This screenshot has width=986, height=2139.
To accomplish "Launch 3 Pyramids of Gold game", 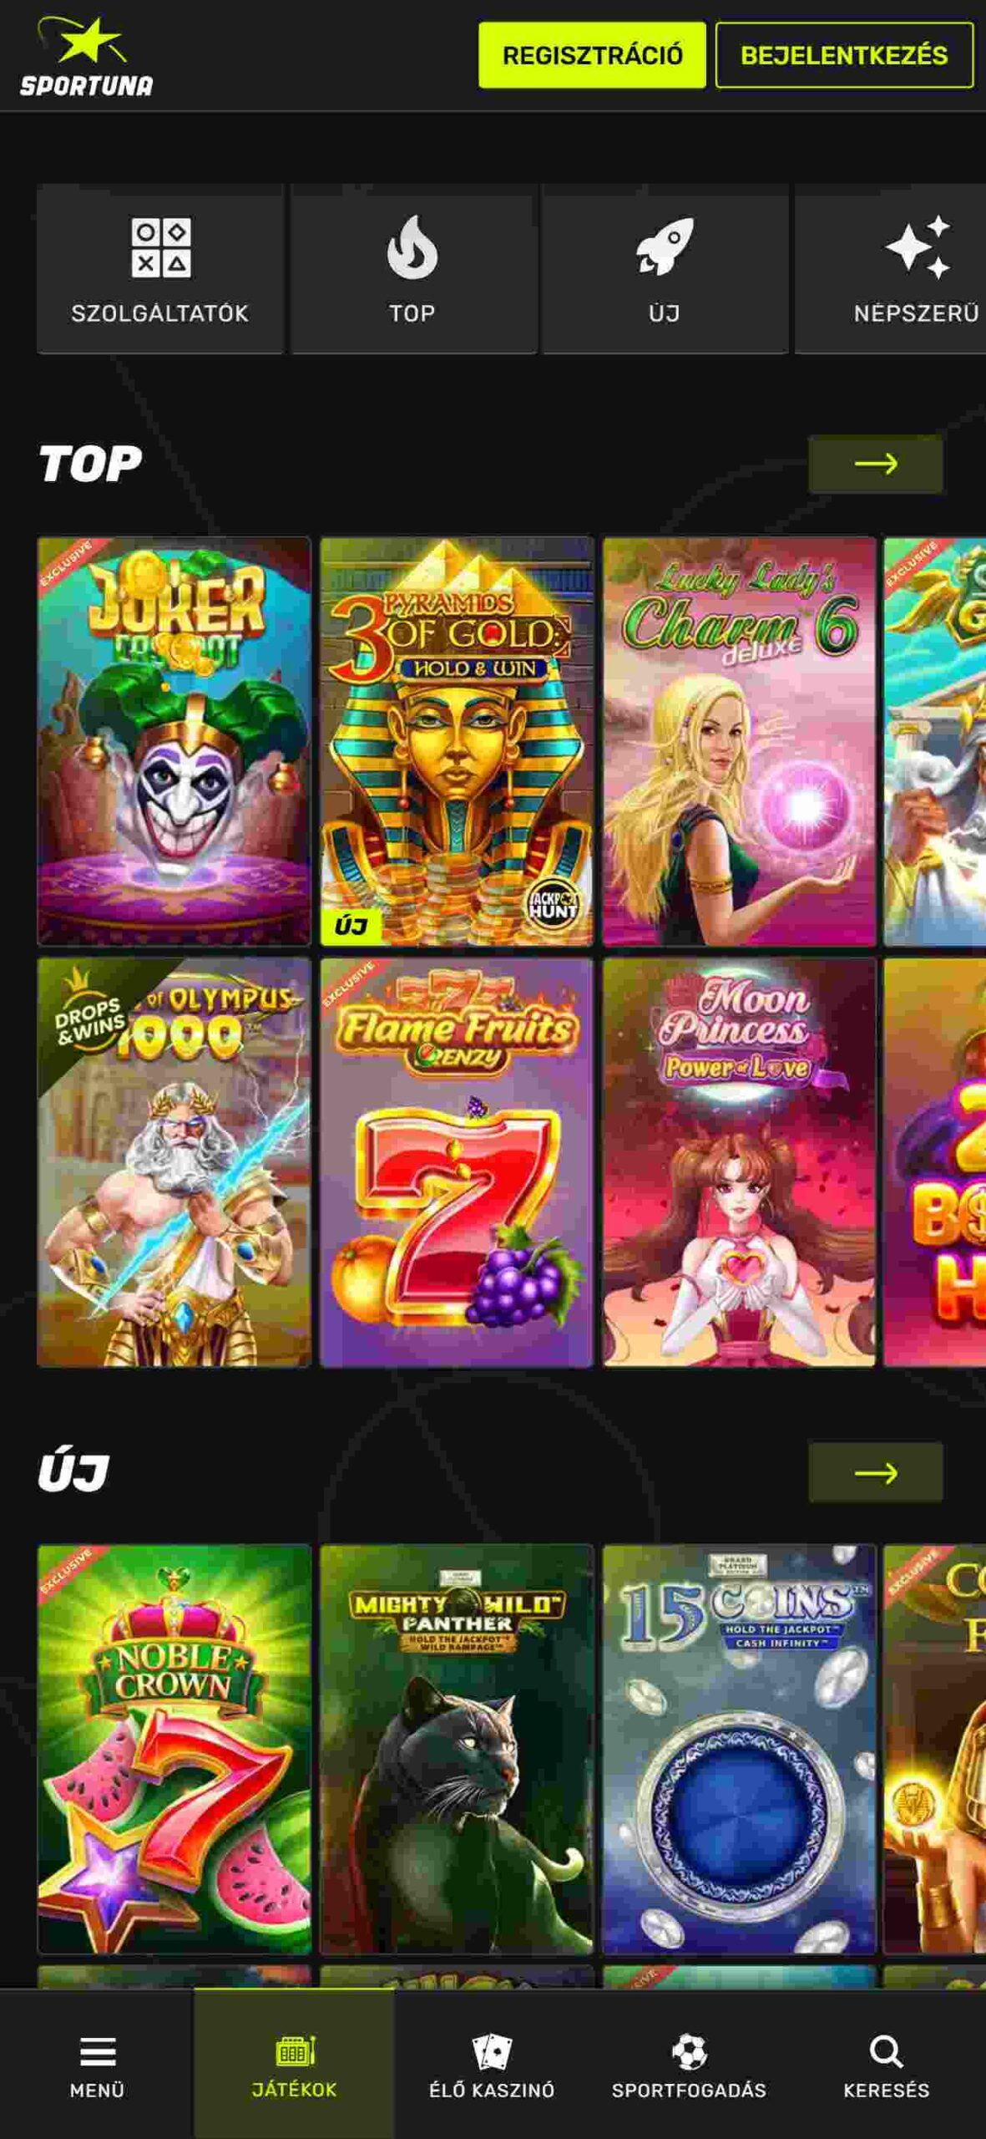I will point(457,741).
